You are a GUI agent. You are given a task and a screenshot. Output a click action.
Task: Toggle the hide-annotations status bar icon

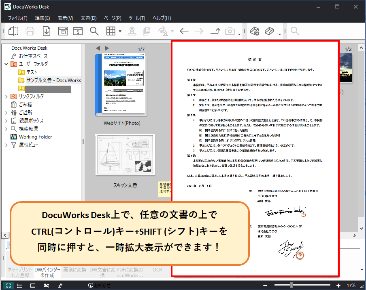(x=47, y=285)
